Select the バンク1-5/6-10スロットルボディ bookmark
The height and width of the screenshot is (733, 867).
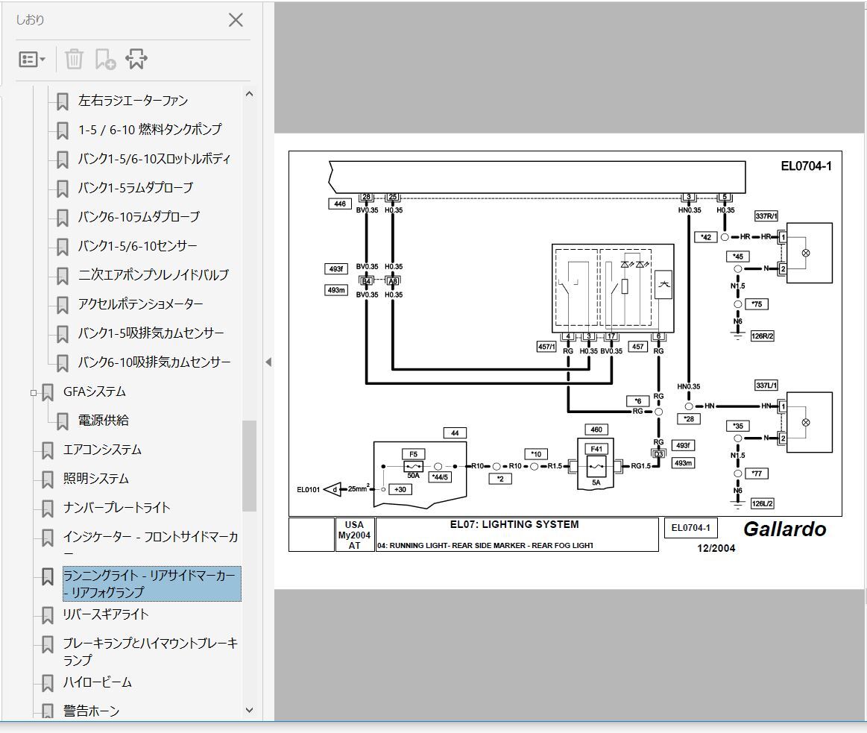point(154,159)
